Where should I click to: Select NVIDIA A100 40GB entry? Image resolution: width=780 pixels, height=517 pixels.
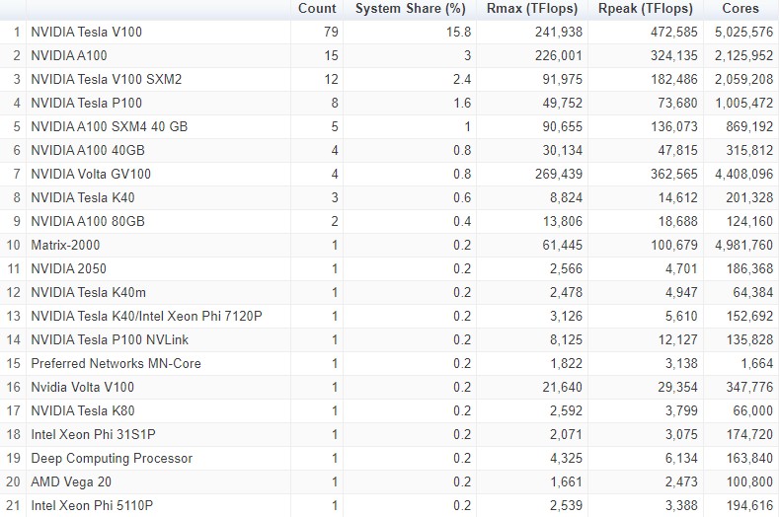click(x=88, y=150)
